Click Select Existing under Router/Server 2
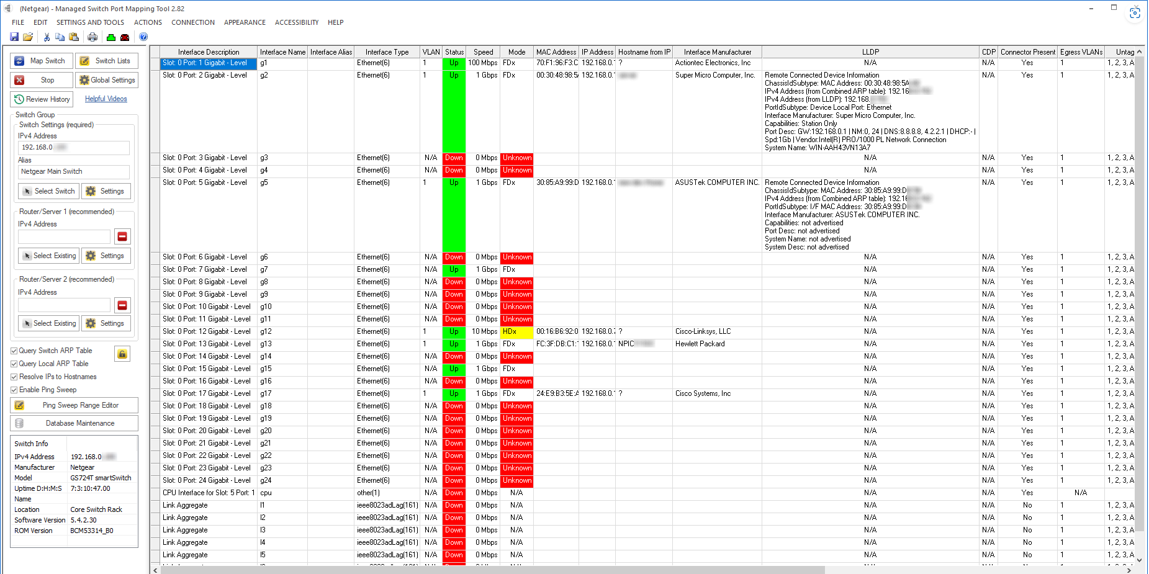Screen dimensions: 1149x574 [48, 323]
